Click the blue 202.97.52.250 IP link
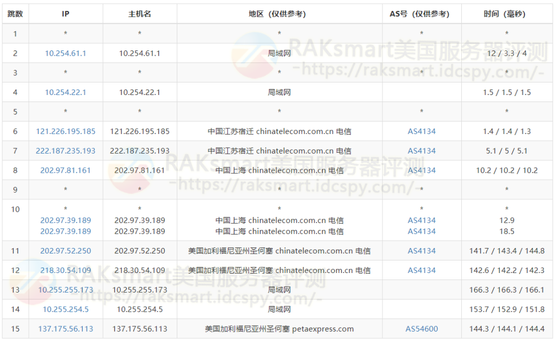This screenshot has width=557, height=343. [x=65, y=251]
